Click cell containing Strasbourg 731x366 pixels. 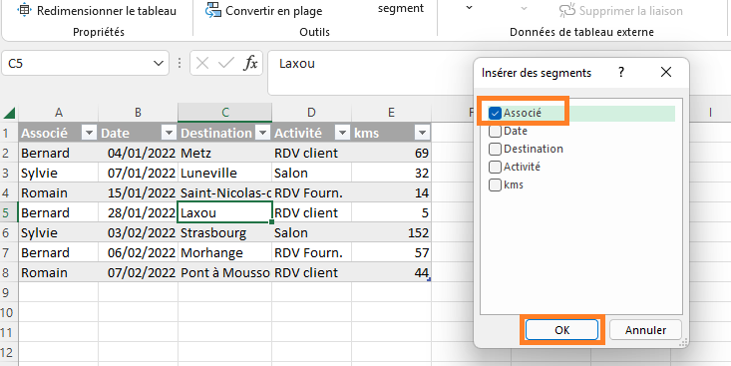click(225, 232)
